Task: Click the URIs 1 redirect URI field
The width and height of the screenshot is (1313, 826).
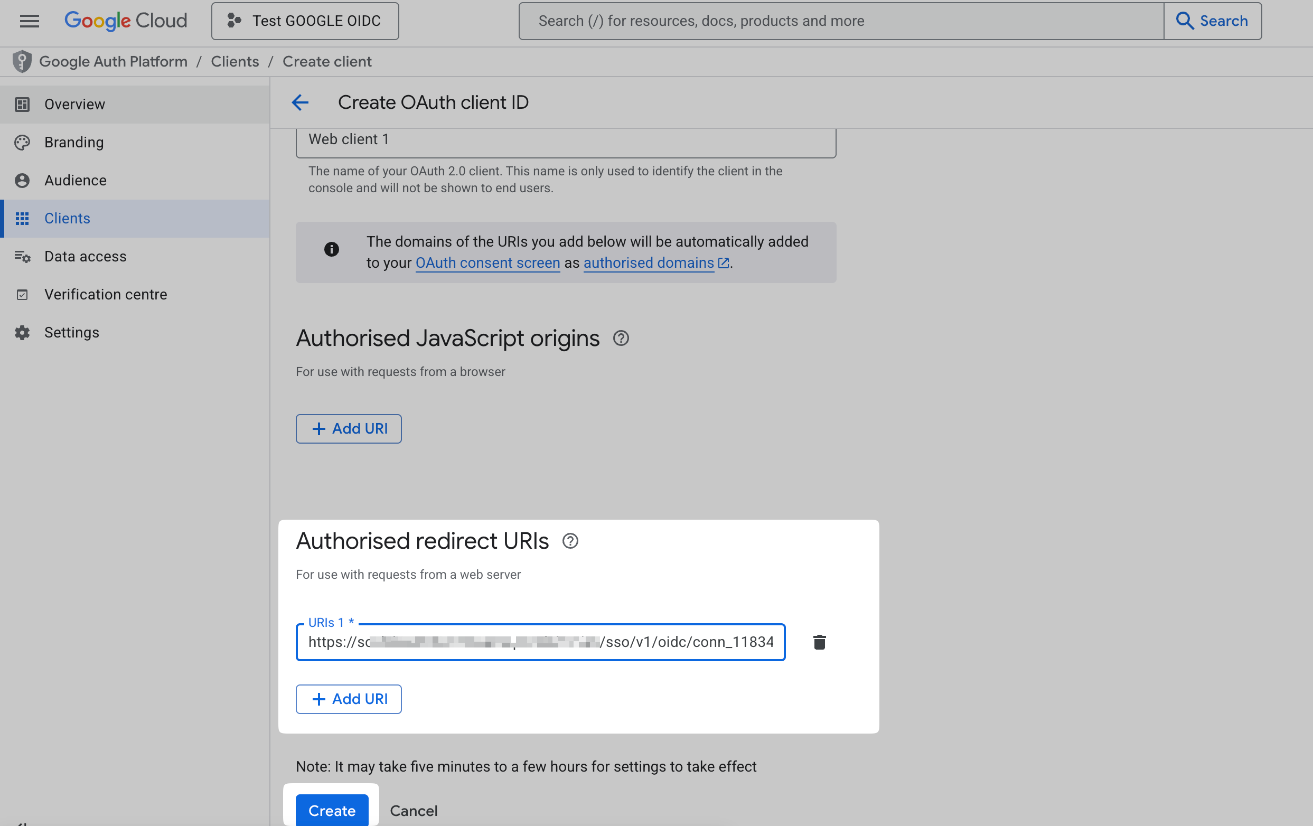Action: pyautogui.click(x=540, y=642)
